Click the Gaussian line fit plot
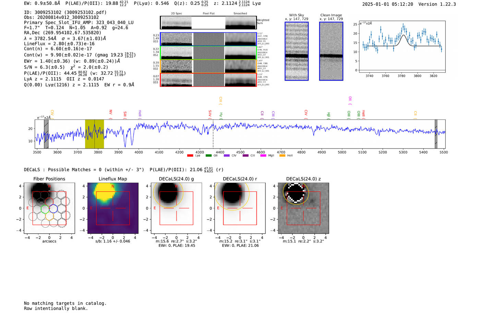Image resolution: width=480 pixels, height=327 pixels. [402, 47]
